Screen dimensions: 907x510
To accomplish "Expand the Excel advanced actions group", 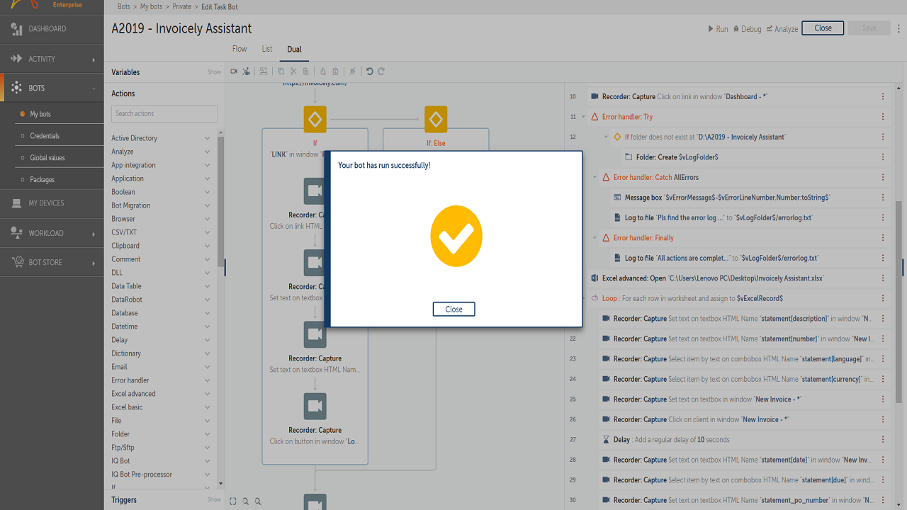I will point(207,394).
